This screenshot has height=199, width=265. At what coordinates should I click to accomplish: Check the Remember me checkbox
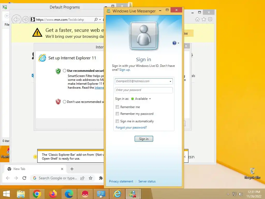[x=117, y=107]
